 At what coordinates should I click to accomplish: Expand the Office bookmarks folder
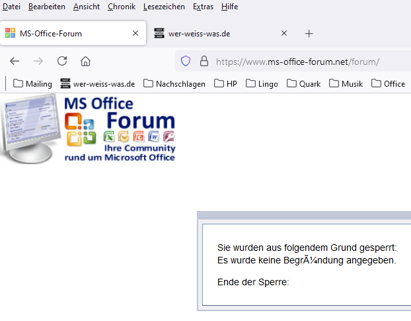click(388, 84)
